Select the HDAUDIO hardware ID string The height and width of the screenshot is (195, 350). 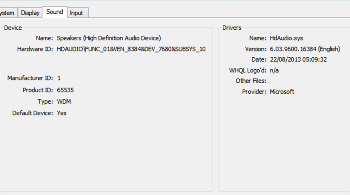click(x=131, y=49)
